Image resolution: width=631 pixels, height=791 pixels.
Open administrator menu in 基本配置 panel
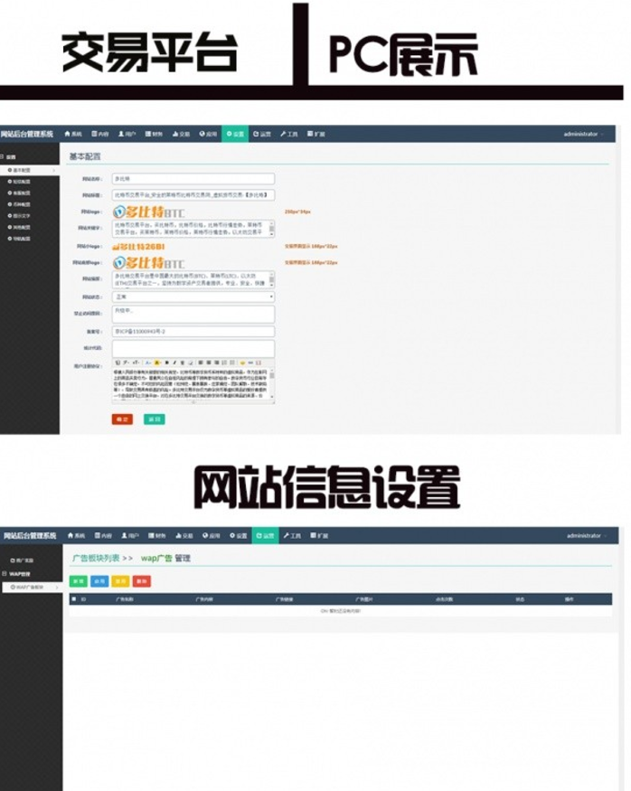click(x=583, y=134)
